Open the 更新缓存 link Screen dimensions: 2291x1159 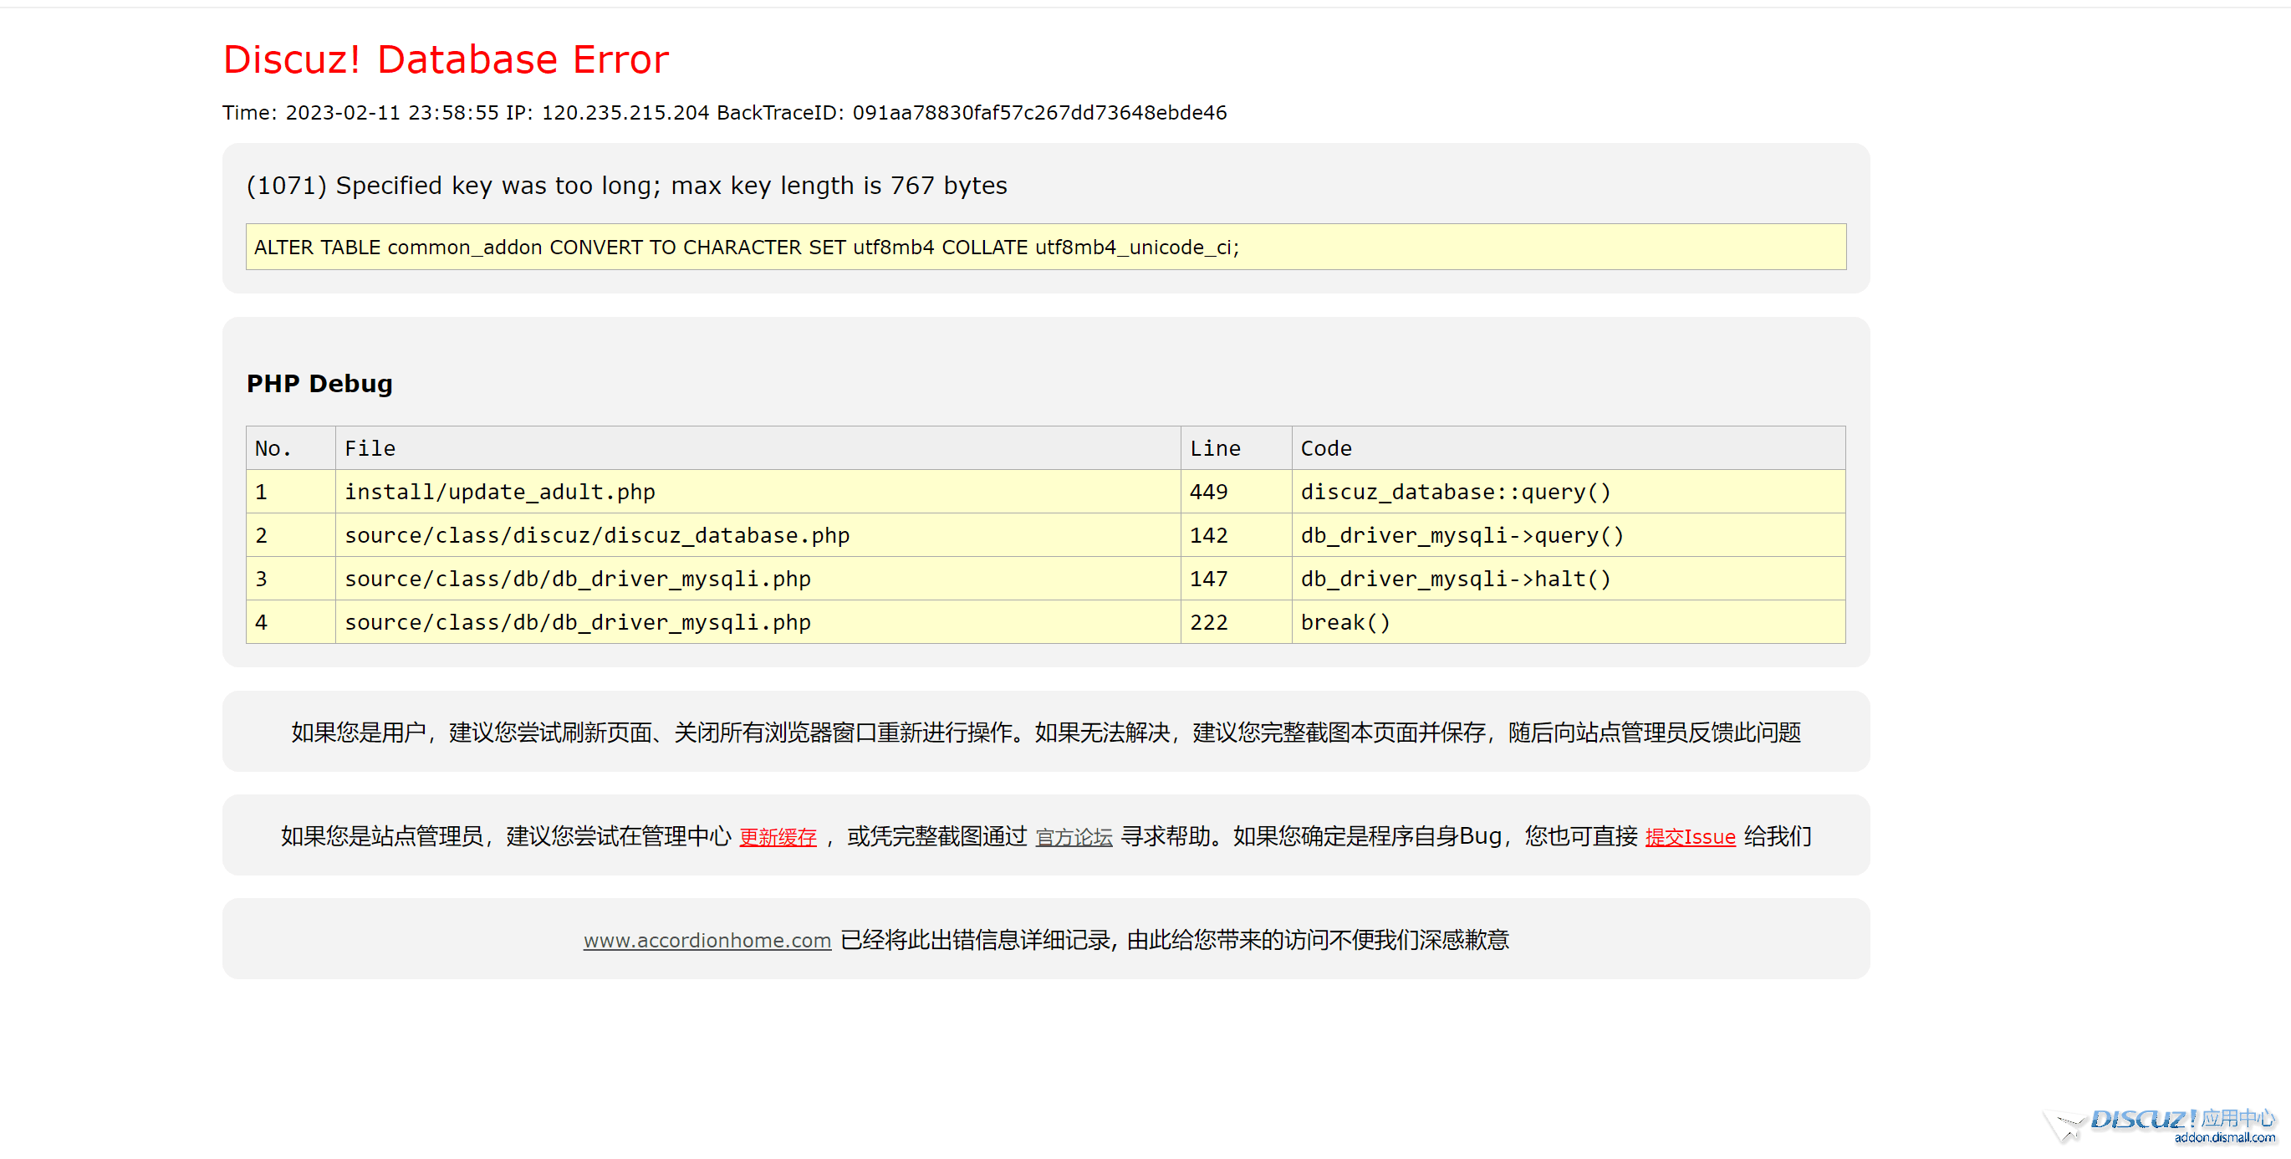(778, 837)
